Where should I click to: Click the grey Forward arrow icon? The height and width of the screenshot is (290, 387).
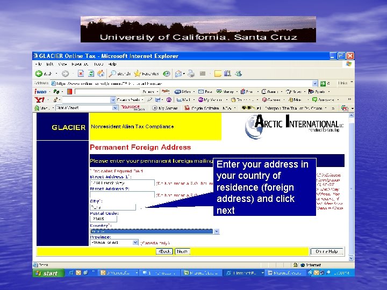point(65,74)
